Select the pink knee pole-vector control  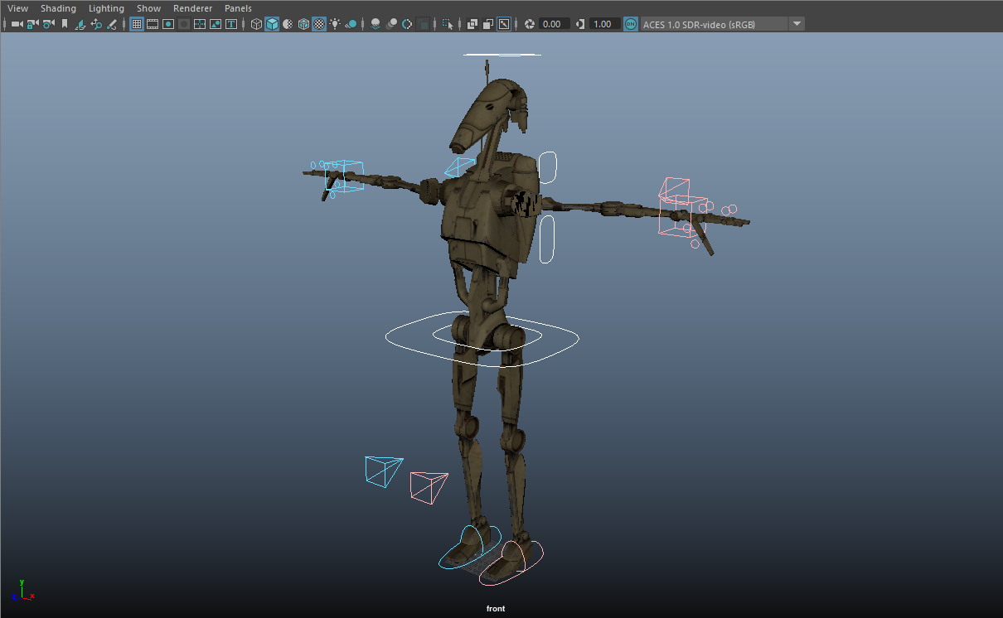coord(428,487)
